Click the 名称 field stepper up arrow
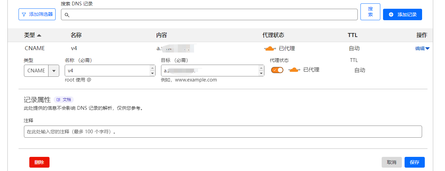The image size is (445, 171). pyautogui.click(x=152, y=68)
